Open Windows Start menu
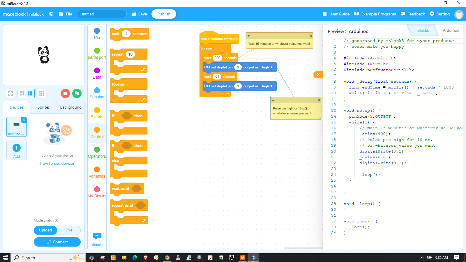The height and width of the screenshot is (262, 466). tap(5, 258)
